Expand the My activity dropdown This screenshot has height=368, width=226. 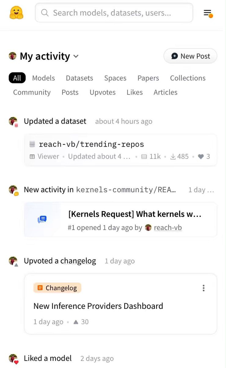76,56
